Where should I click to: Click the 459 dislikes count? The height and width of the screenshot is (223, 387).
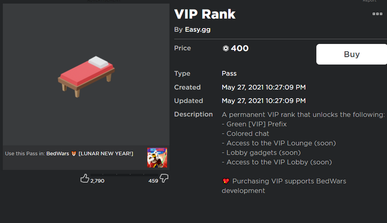[x=153, y=181]
